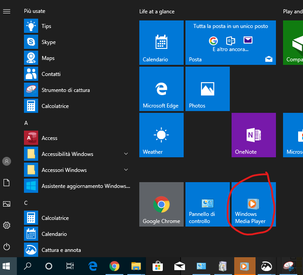Open Strumento di cattura from list

(x=65, y=90)
